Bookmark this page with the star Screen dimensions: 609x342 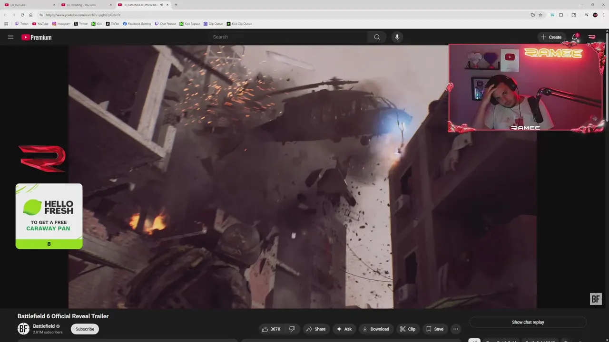(x=540, y=15)
